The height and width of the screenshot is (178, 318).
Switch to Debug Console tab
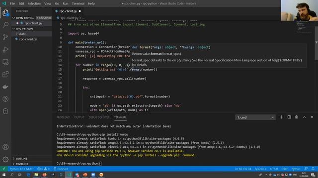tap(99, 117)
